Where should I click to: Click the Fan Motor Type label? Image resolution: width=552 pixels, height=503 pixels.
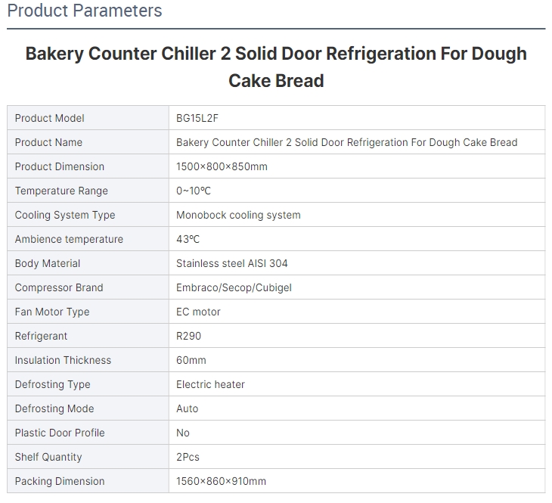[x=52, y=312]
